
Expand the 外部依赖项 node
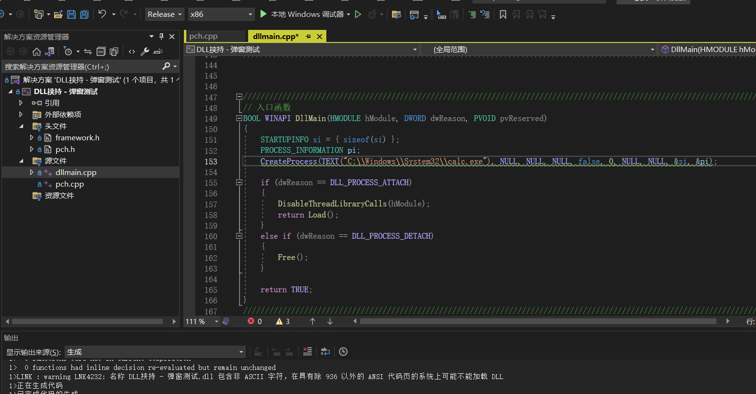21,114
